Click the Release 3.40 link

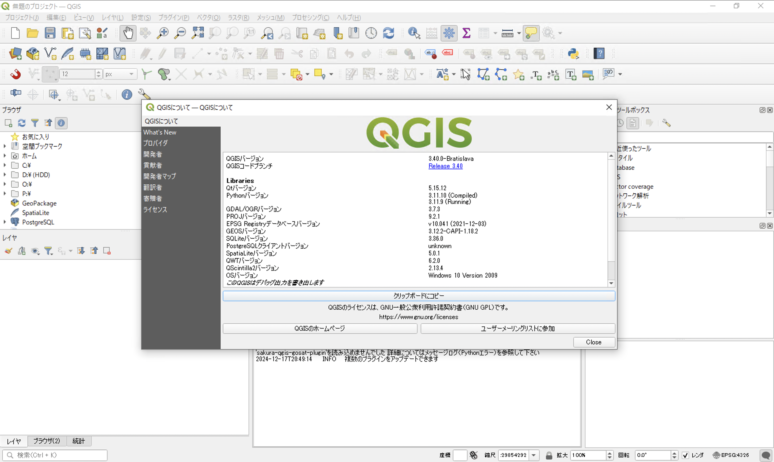pyautogui.click(x=445, y=166)
